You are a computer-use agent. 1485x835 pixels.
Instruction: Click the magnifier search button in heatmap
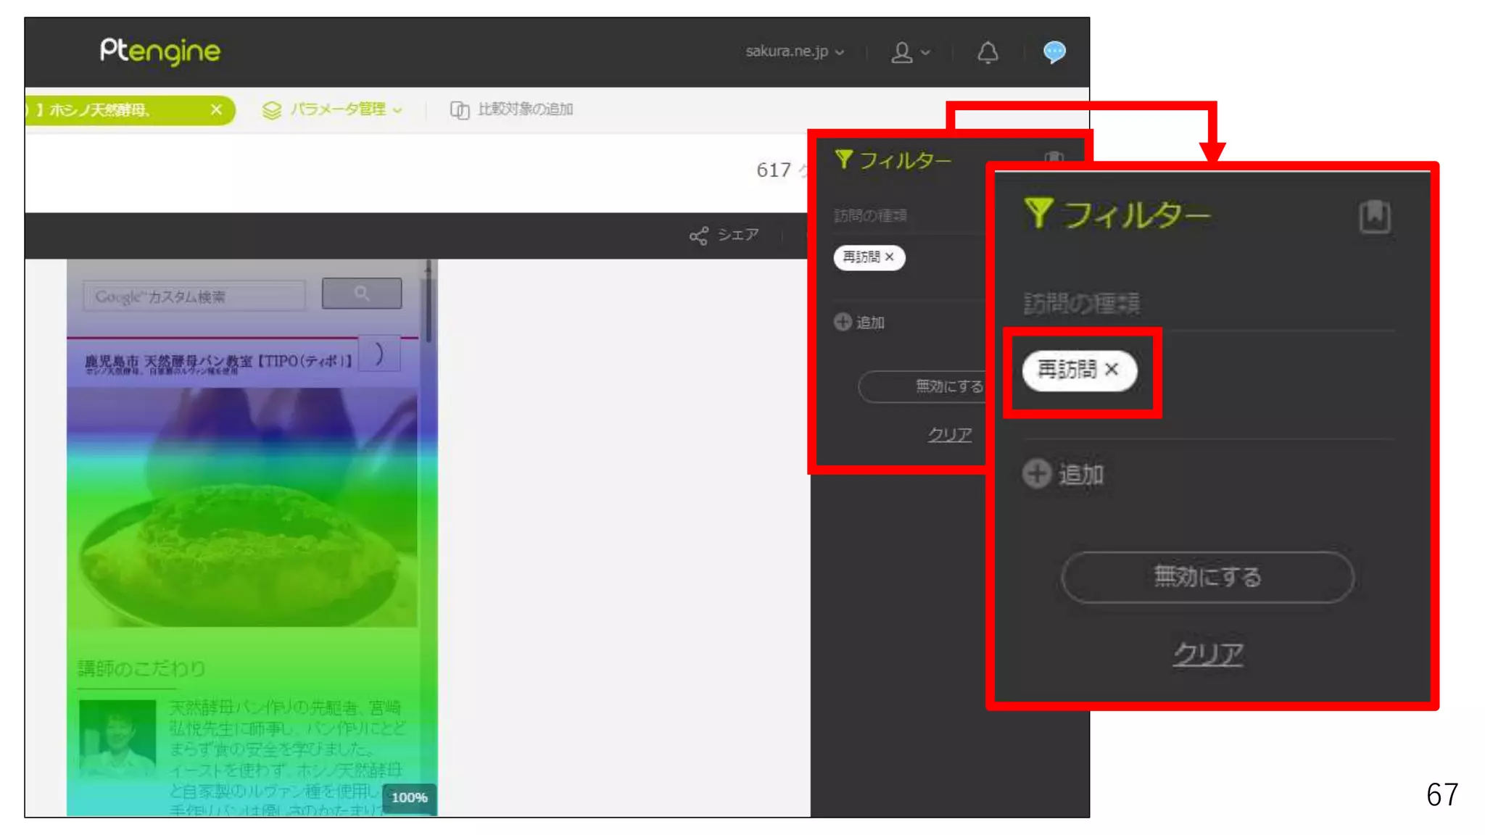click(x=362, y=293)
